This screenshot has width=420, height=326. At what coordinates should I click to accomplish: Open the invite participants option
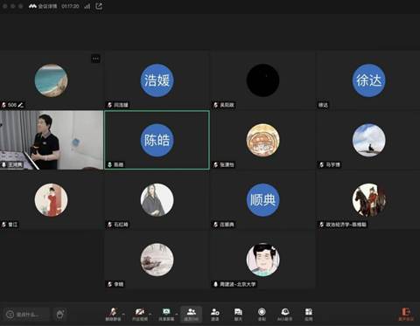215,314
